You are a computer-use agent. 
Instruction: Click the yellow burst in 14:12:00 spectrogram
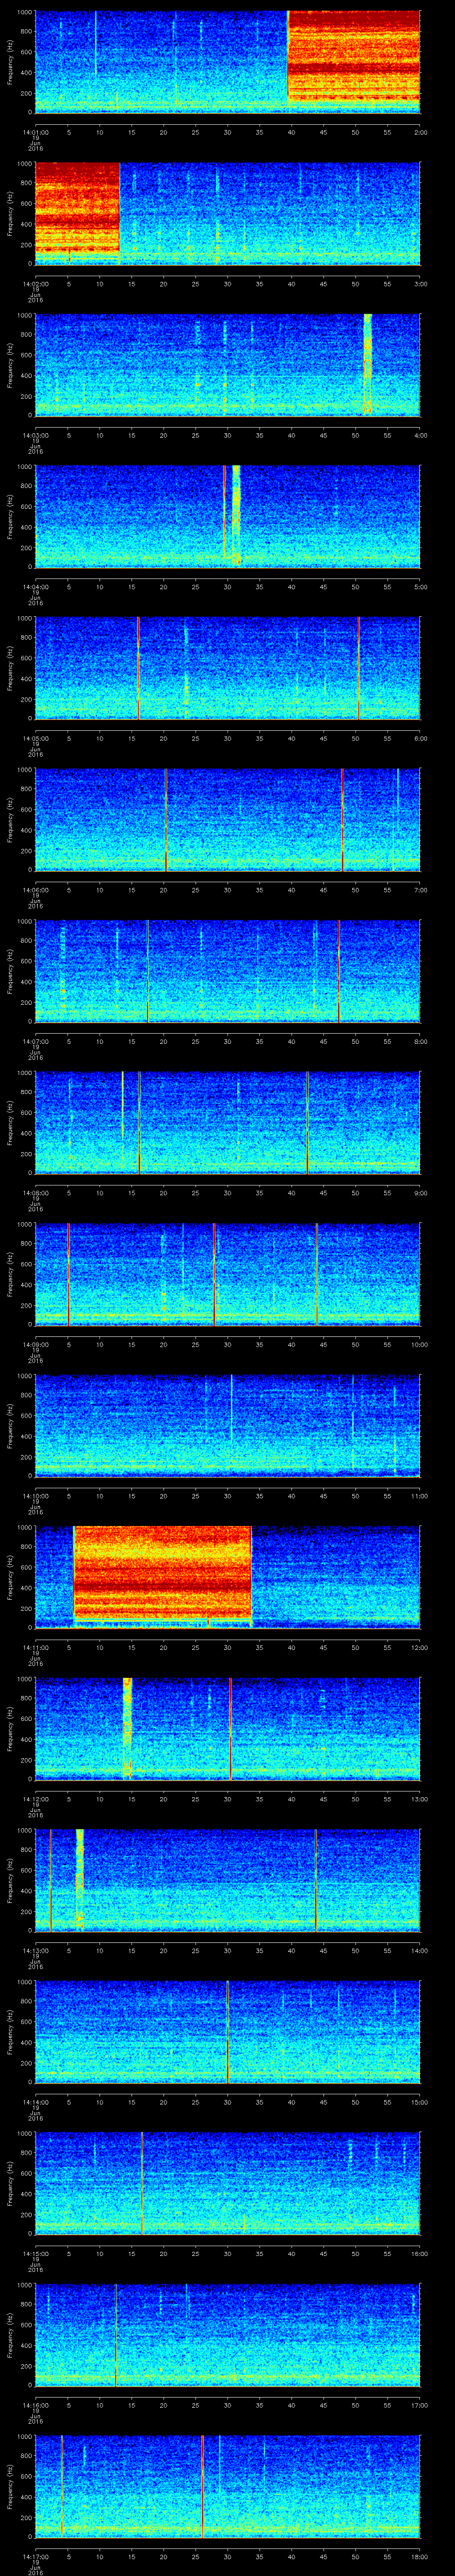[127, 1729]
